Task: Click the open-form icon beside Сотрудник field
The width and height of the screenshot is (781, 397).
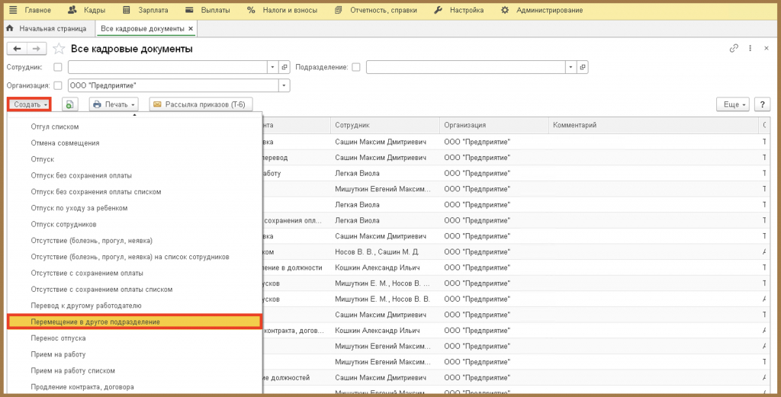Action: point(284,67)
